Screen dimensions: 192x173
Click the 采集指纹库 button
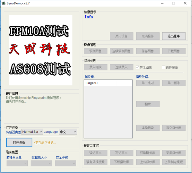coord(174,153)
